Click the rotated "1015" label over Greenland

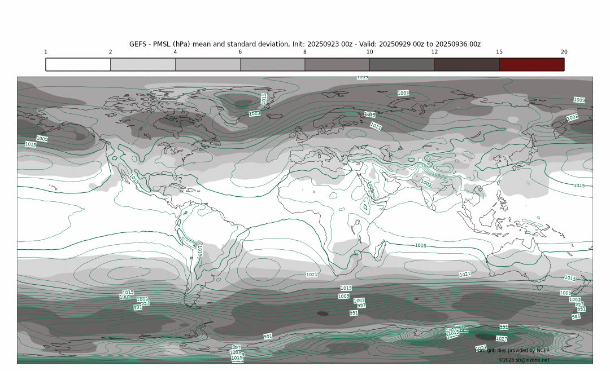[x=264, y=99]
